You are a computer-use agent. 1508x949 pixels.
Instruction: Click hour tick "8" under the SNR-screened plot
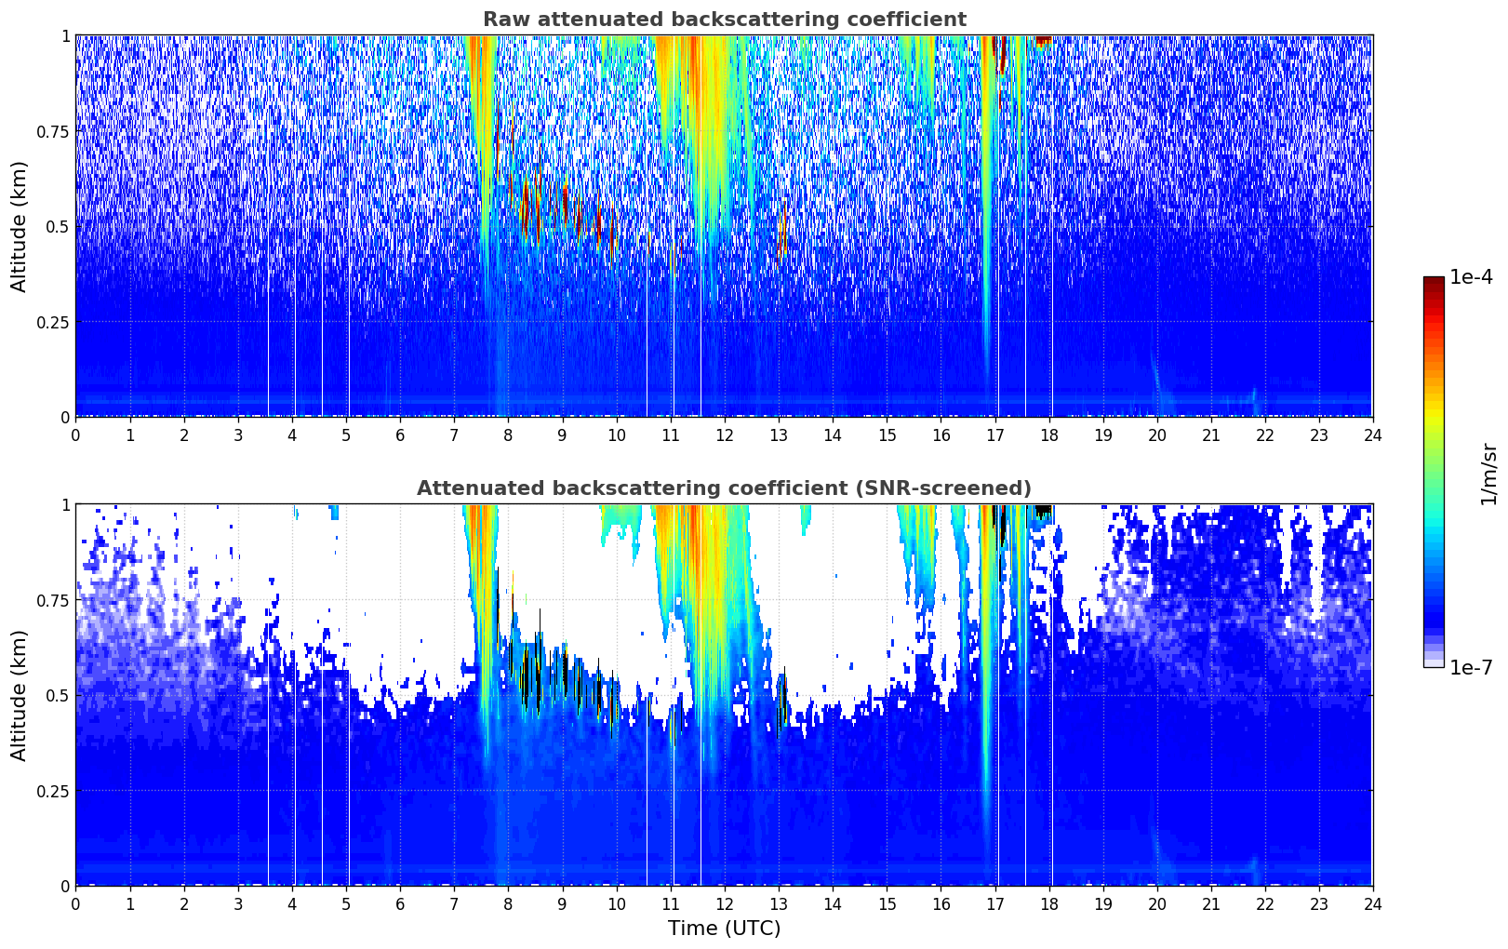tap(508, 903)
